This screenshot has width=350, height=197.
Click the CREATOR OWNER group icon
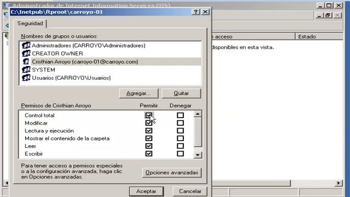(x=26, y=54)
